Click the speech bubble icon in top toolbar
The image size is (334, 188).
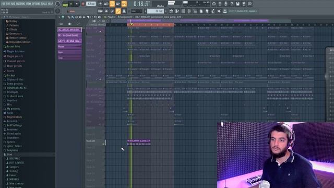click(249, 4)
